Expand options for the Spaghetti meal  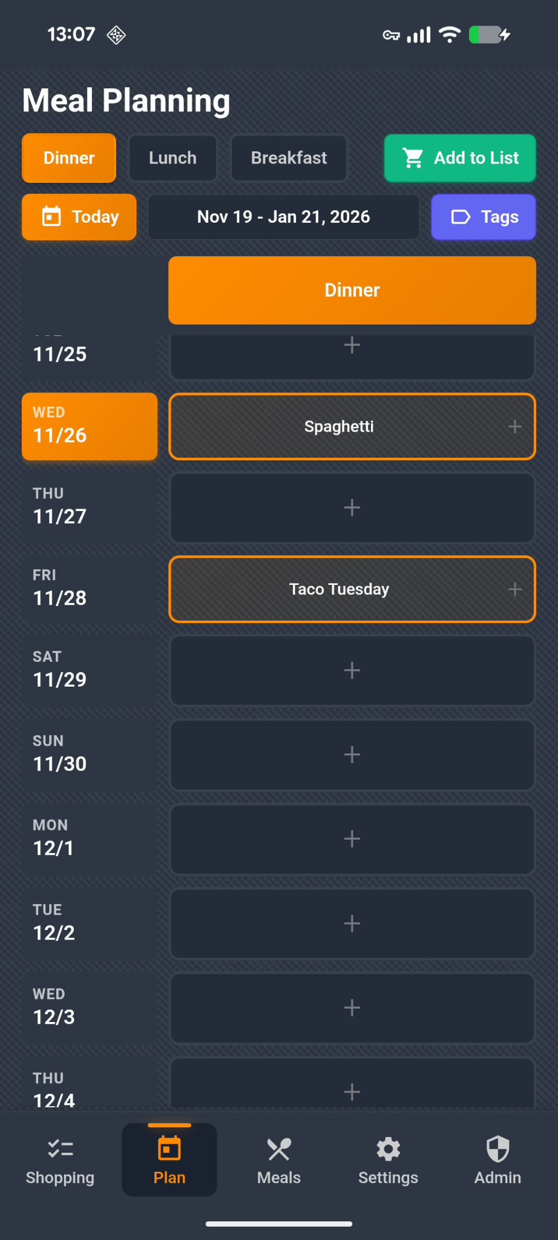tap(514, 426)
